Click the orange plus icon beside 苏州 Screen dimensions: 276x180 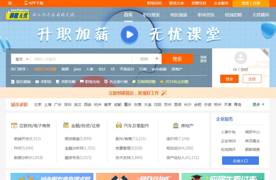click(x=157, y=59)
